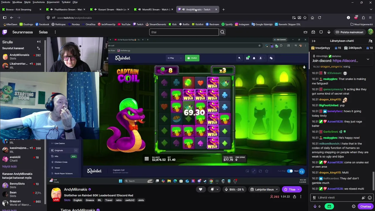Open the Selaa browse link

(43, 32)
